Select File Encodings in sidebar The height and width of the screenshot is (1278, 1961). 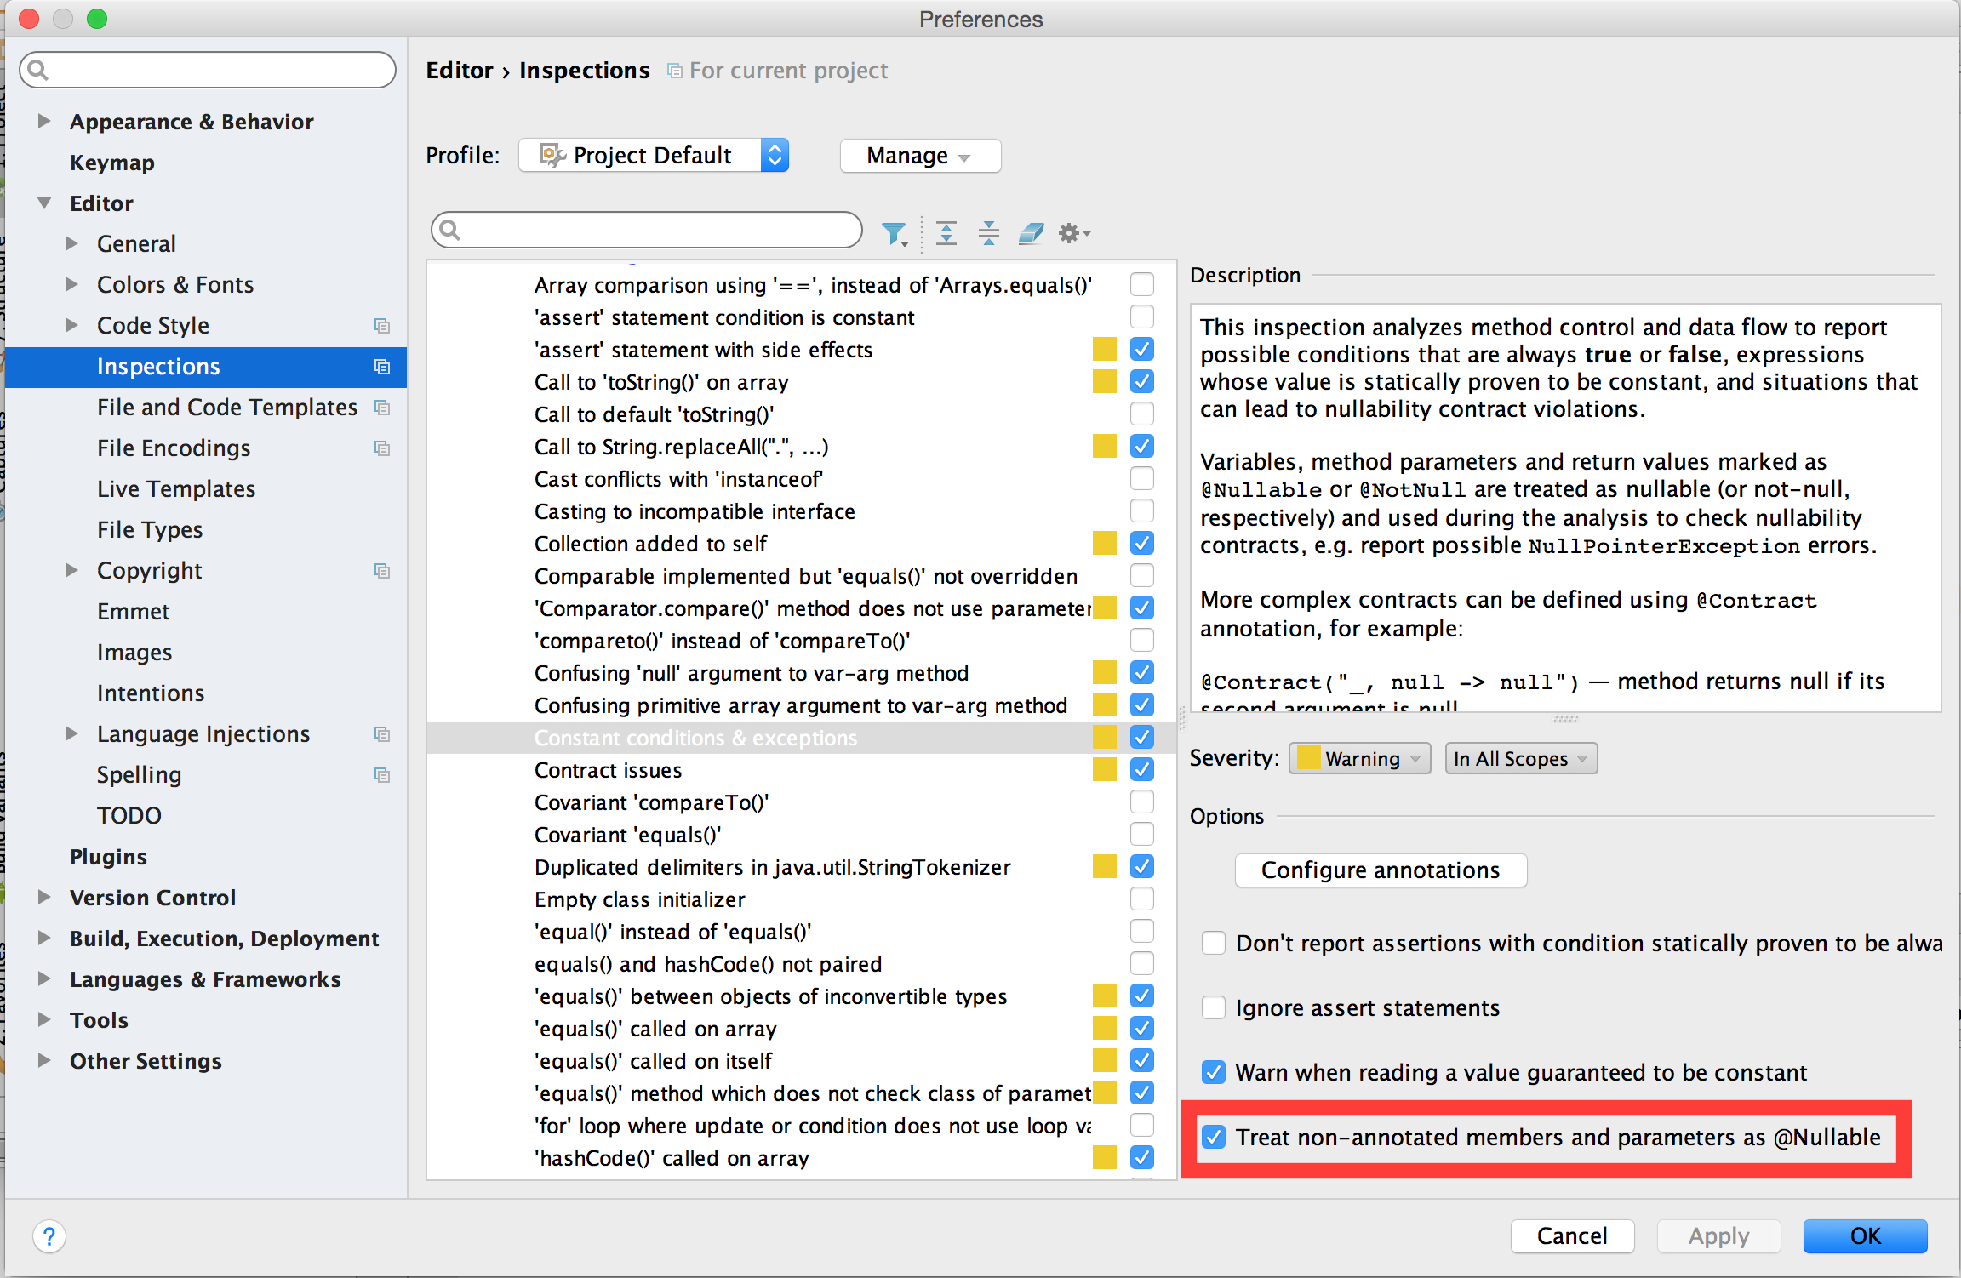pos(173,448)
